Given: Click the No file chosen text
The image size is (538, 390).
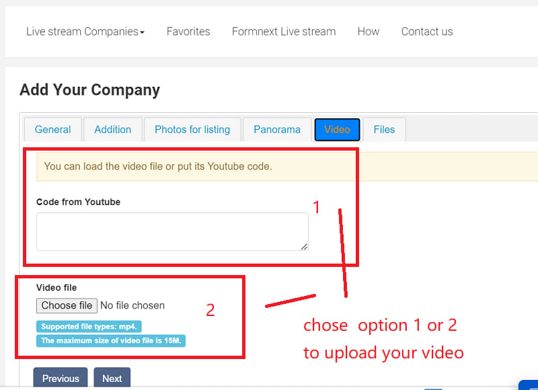Looking at the screenshot, I should pos(132,305).
